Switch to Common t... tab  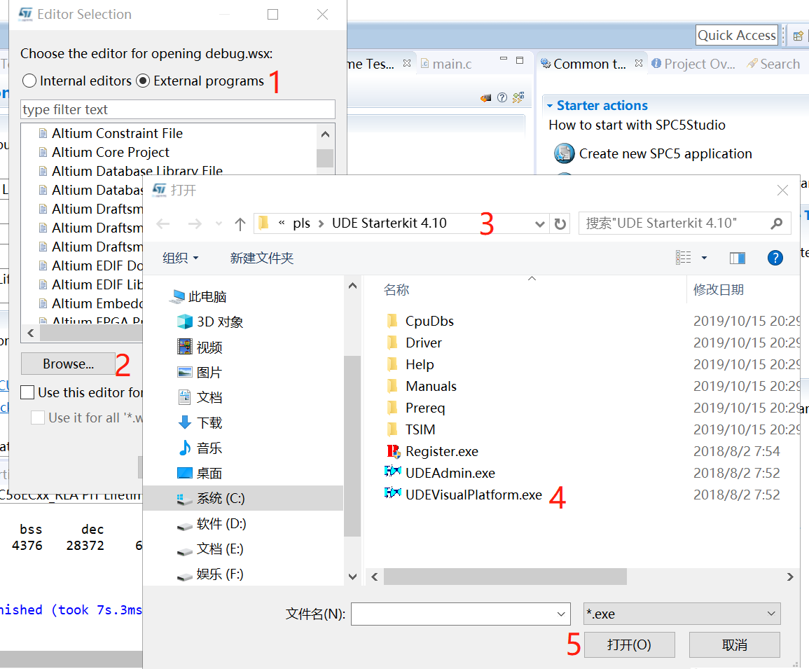(583, 64)
